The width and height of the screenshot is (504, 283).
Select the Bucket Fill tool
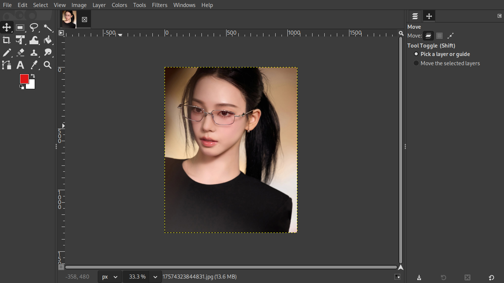(48, 40)
